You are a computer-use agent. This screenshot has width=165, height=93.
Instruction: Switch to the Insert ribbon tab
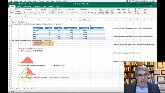pyautogui.click(x=19, y=6)
